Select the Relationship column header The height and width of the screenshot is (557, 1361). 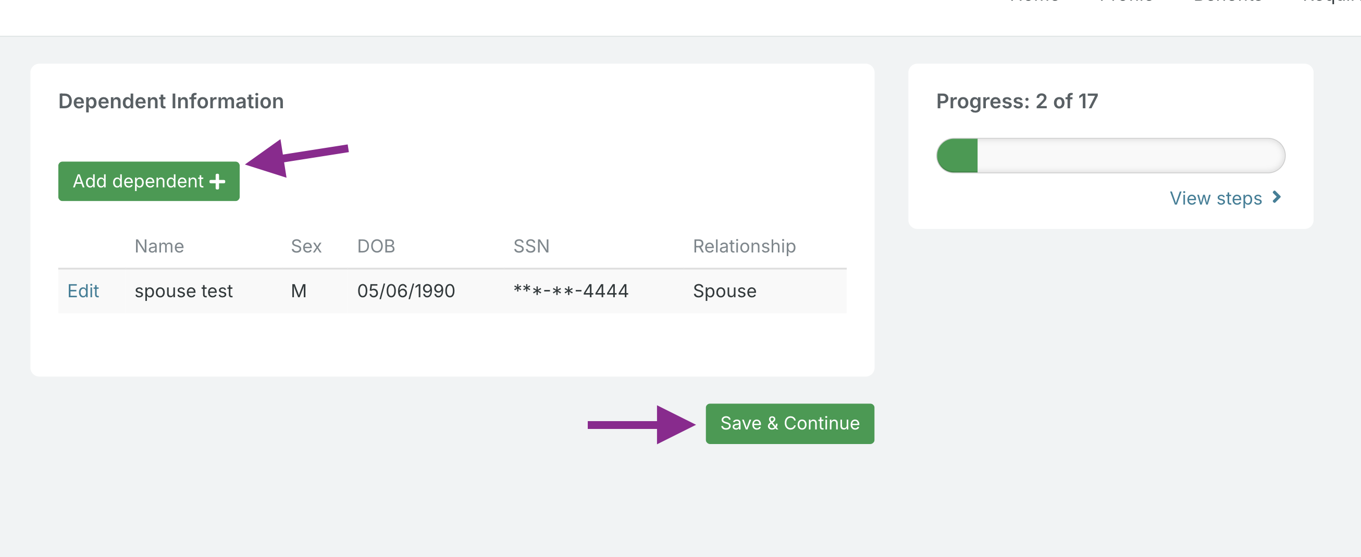point(744,246)
